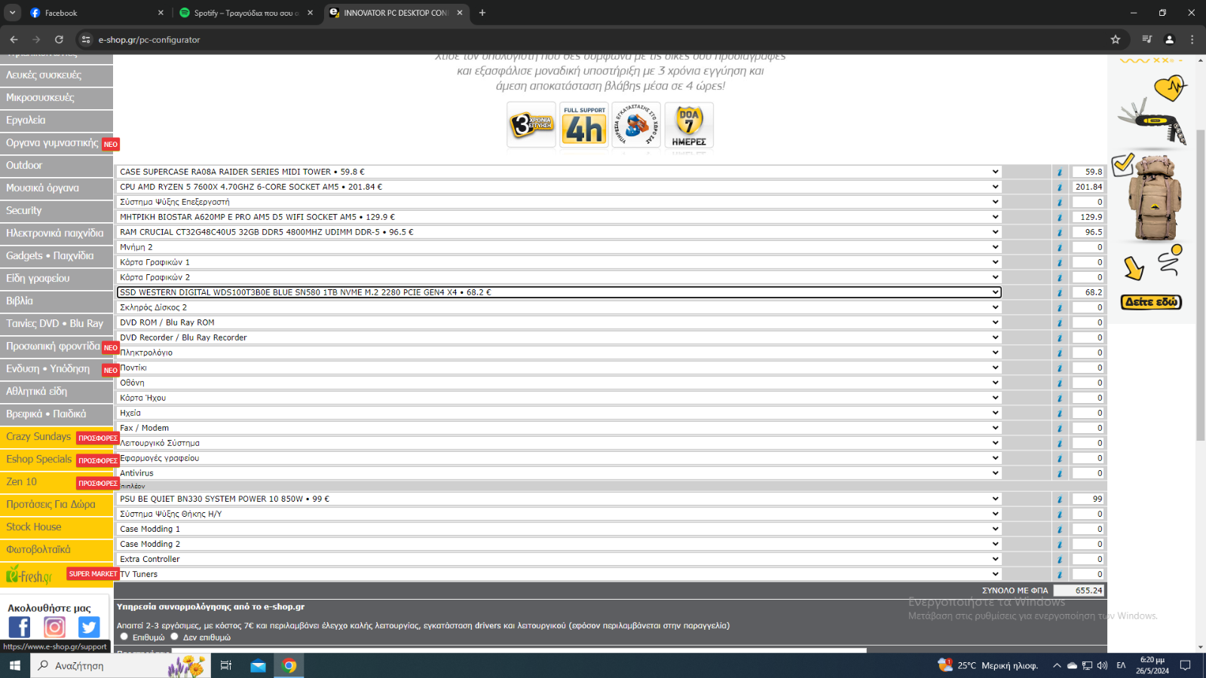
Task: Open the Fresh.gr super market link
Action: click(57, 576)
